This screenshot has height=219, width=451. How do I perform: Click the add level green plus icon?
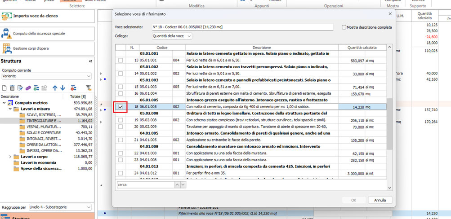click(x=36, y=88)
